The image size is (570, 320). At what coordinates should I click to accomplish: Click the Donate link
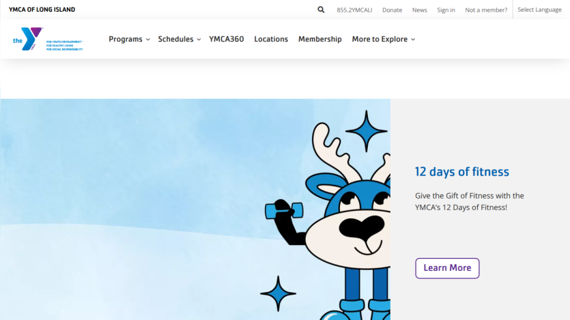(393, 10)
